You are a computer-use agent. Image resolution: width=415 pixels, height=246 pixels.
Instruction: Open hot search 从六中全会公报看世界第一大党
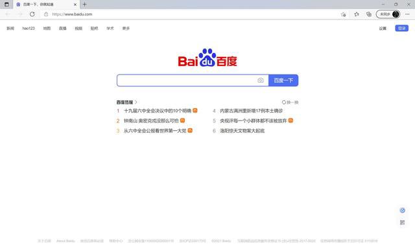click(155, 131)
